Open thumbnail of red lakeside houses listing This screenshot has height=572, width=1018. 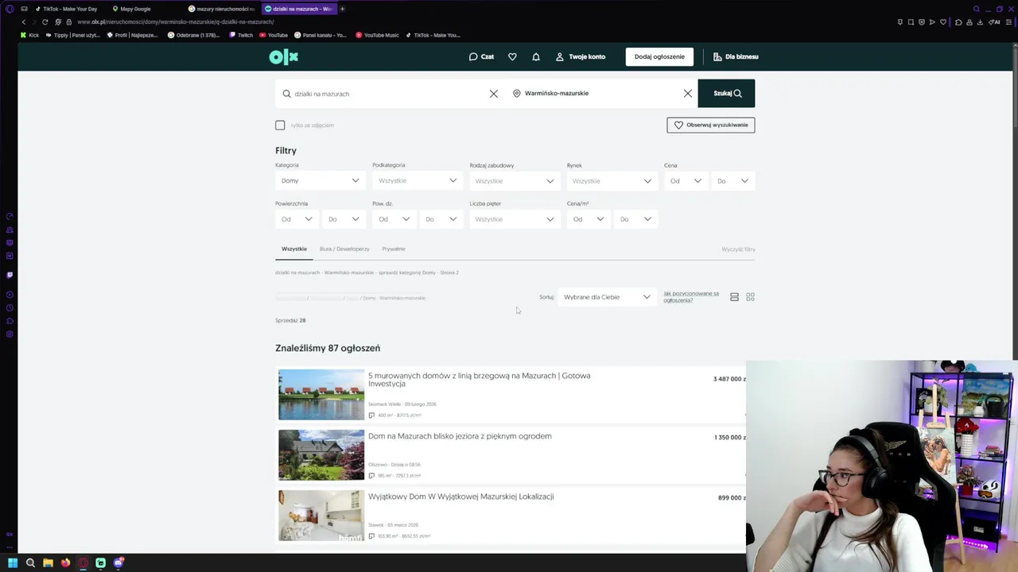pyautogui.click(x=321, y=394)
